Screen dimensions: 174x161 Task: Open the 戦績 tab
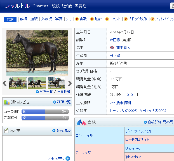click(x=23, y=19)
